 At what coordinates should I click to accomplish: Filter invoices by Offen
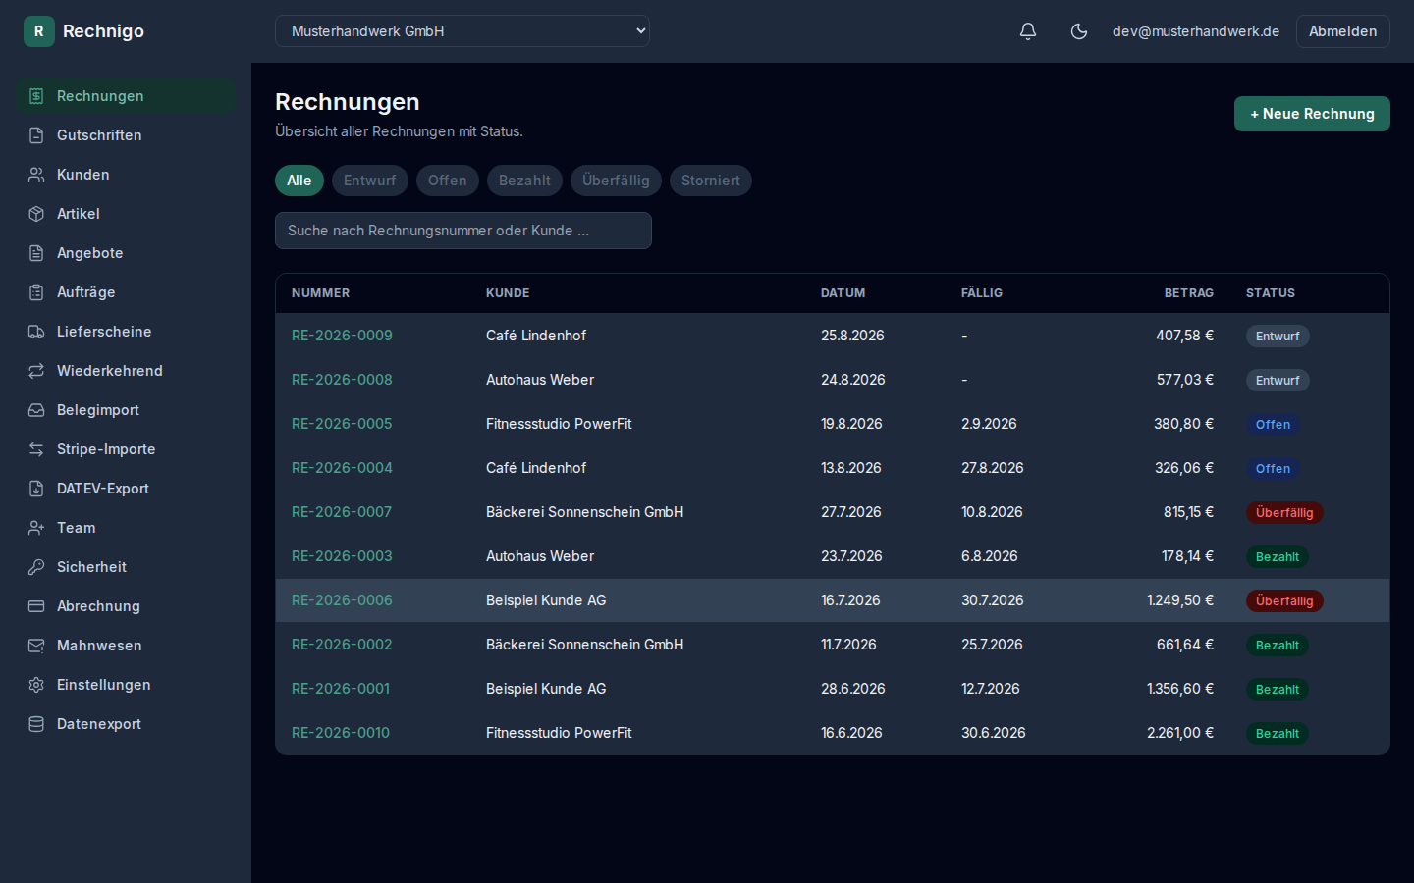point(448,181)
